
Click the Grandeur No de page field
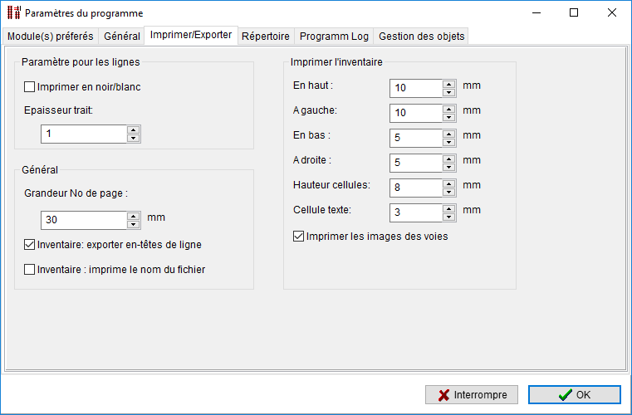(84, 221)
